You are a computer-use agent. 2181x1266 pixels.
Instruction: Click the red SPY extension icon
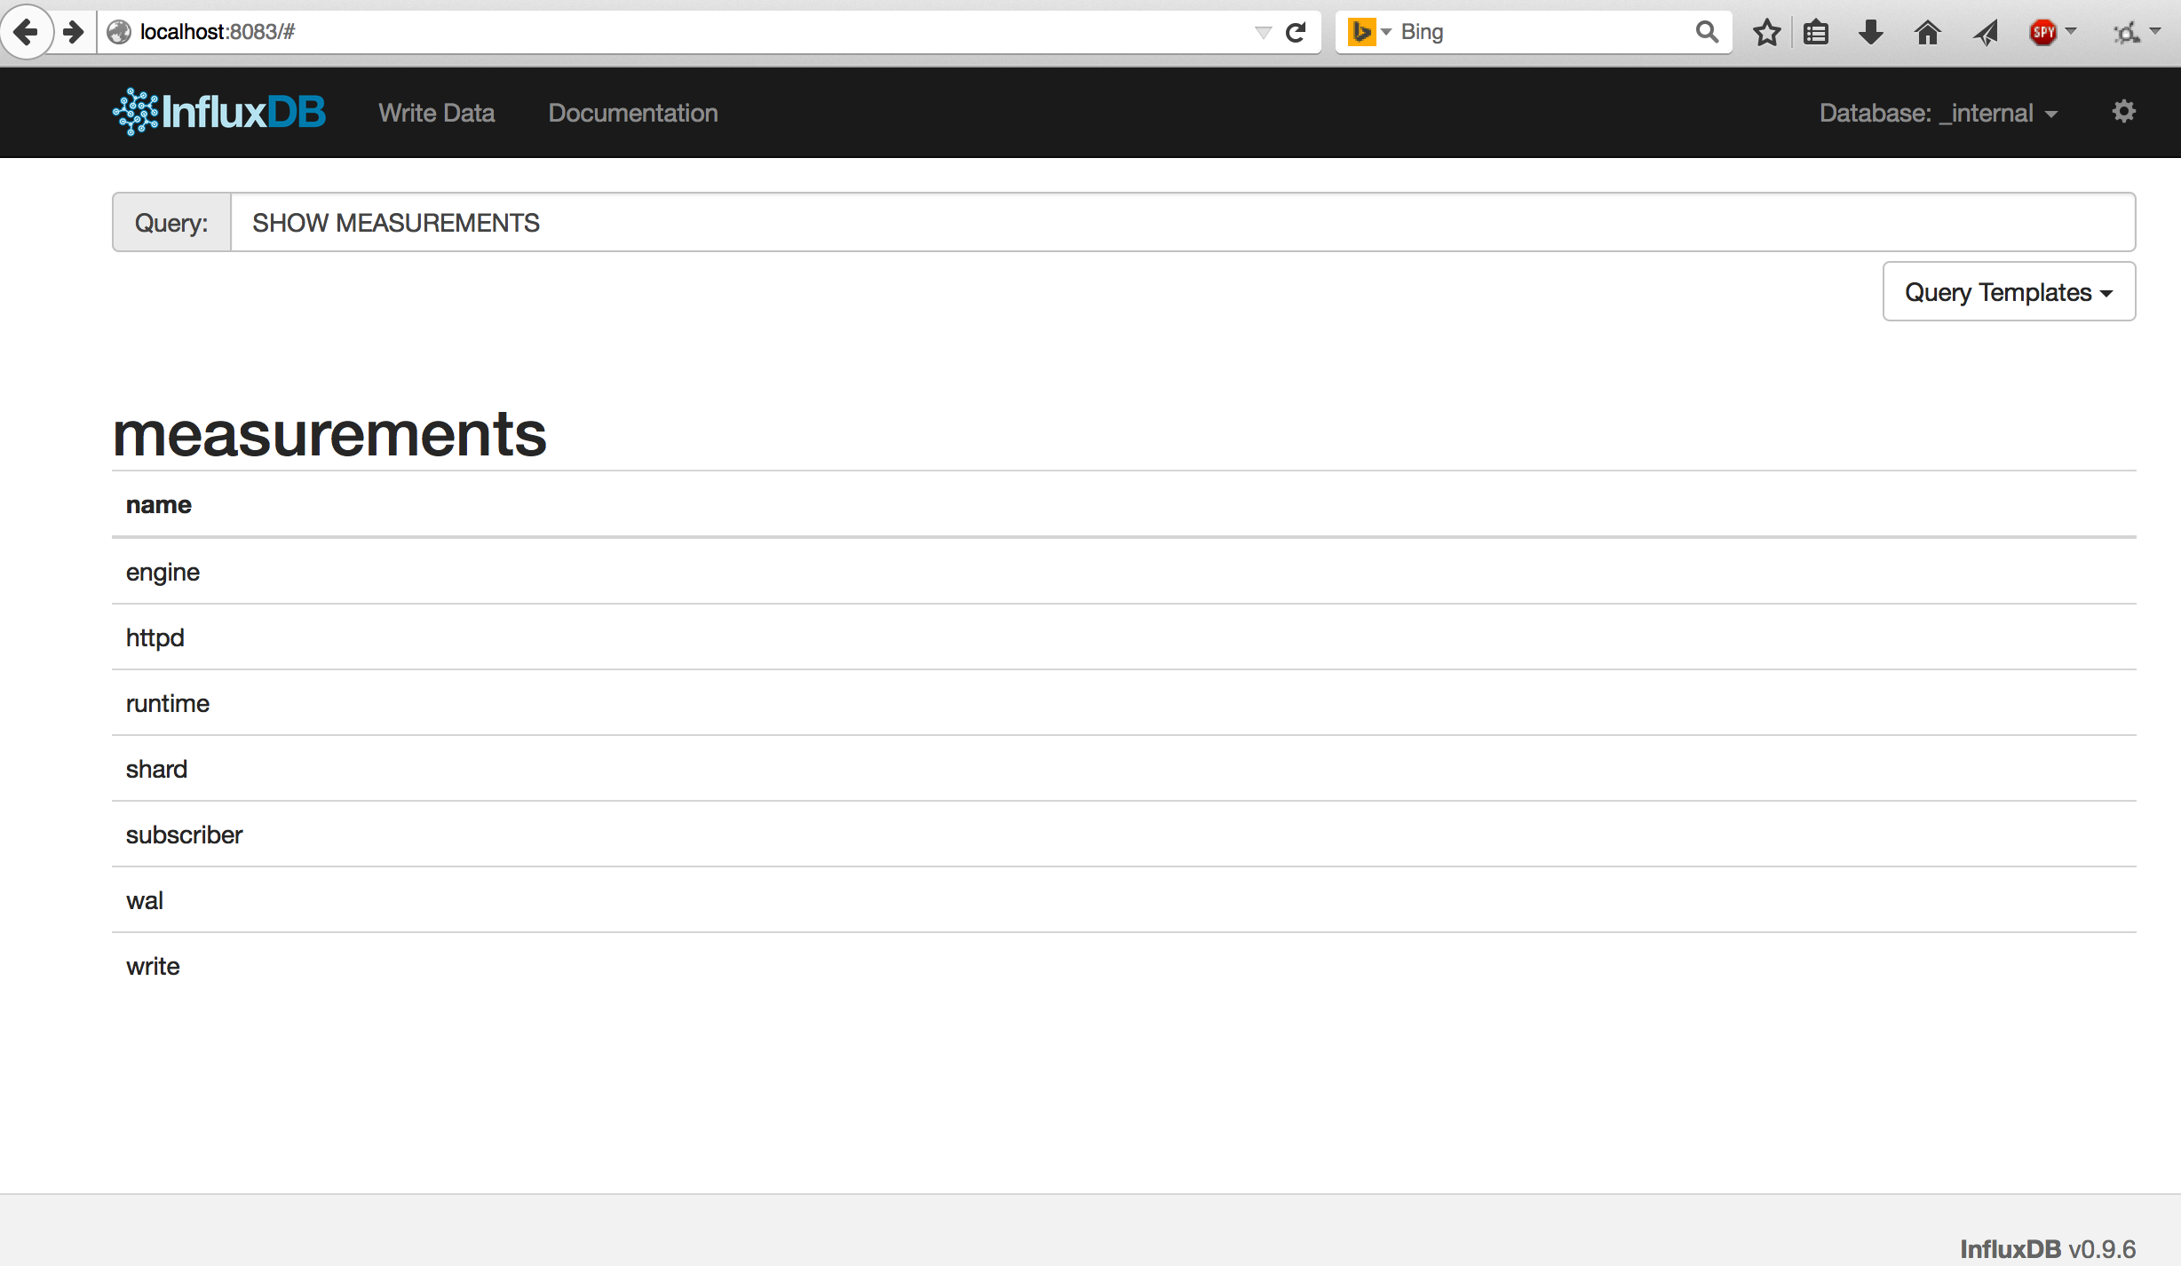tap(2043, 33)
